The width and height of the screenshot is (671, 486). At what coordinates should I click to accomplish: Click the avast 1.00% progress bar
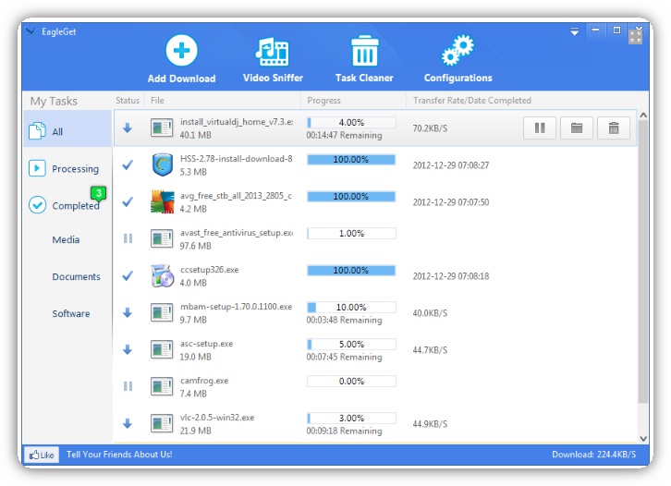tap(351, 233)
